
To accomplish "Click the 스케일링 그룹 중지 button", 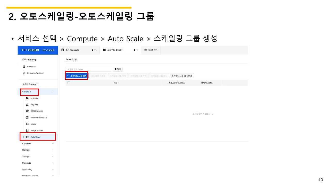I will coord(159,76).
